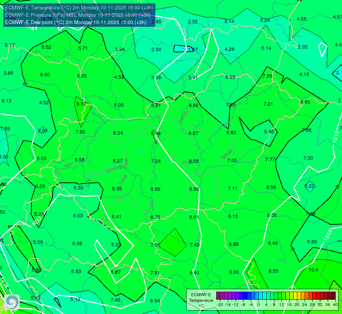Click the yellow 20° swatch in legend
Viewport: 342px width, 314px height.
tap(295, 296)
